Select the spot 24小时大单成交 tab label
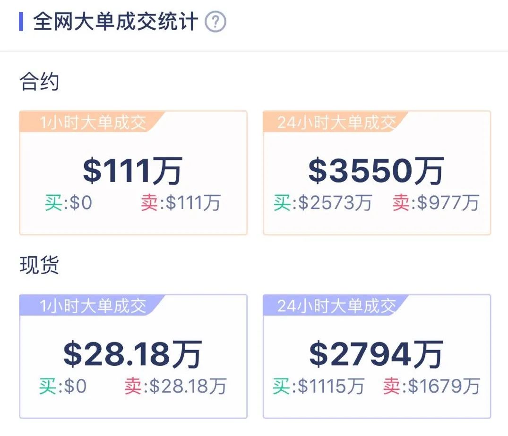 [336, 305]
